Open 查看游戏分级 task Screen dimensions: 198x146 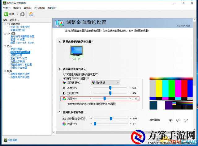(18, 30)
